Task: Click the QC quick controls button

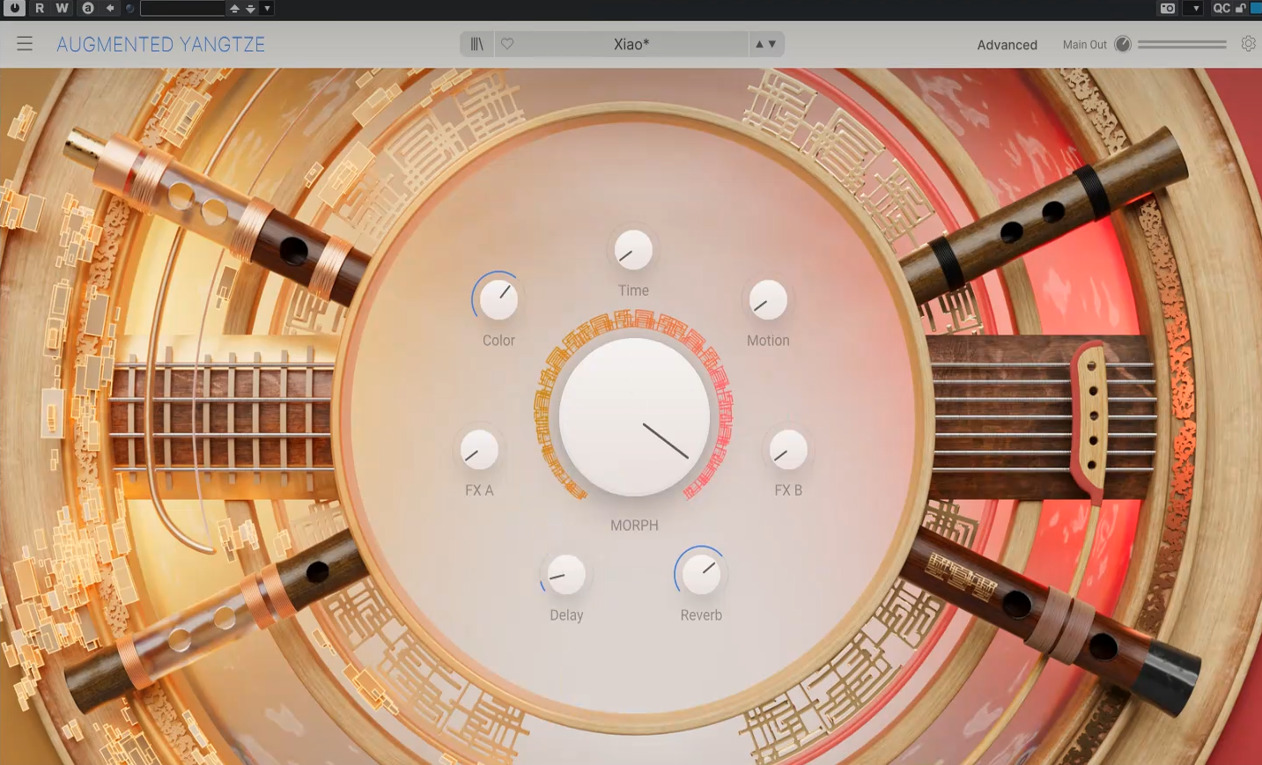Action: click(1221, 9)
